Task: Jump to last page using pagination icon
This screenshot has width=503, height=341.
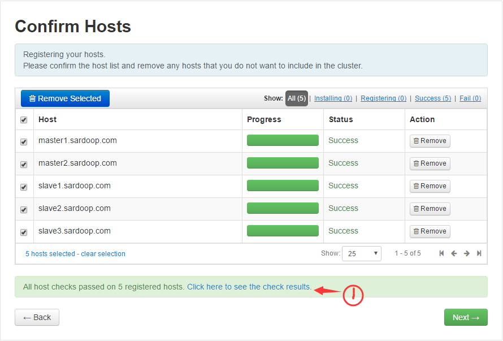Action: [479, 253]
